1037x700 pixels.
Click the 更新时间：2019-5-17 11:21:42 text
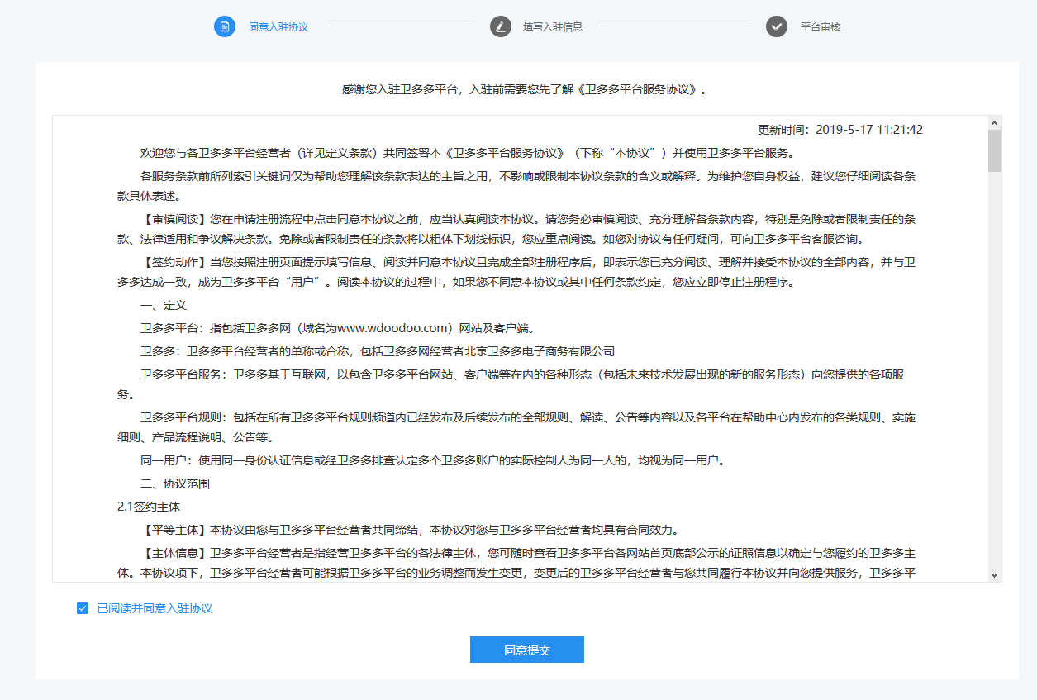click(x=840, y=130)
